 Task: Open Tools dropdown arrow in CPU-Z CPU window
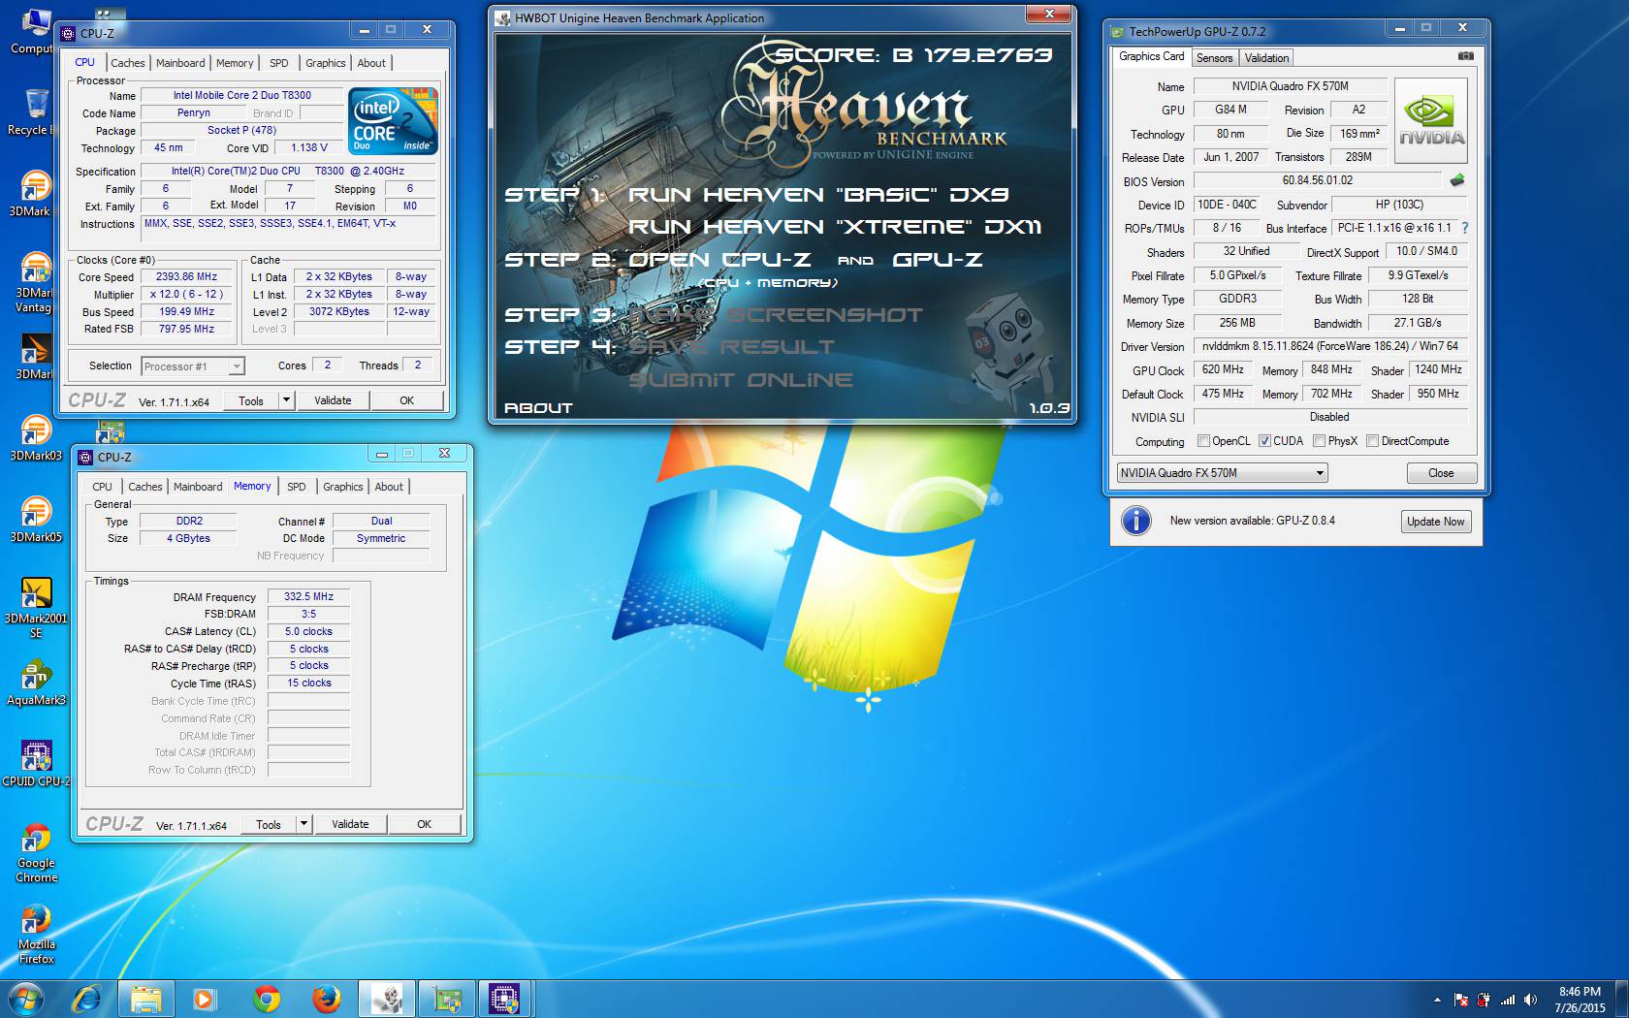286,400
